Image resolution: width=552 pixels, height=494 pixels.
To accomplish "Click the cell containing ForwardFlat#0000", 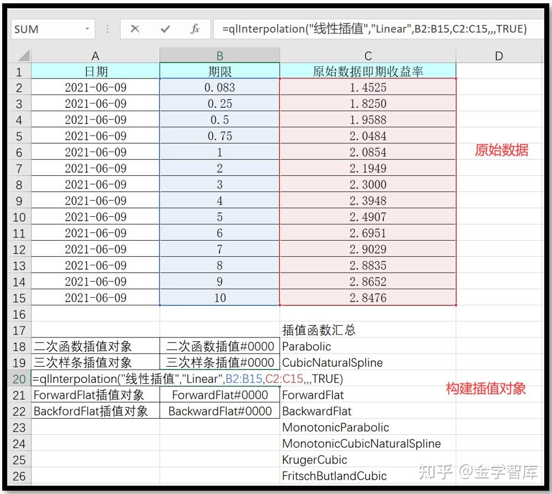I will tap(219, 395).
